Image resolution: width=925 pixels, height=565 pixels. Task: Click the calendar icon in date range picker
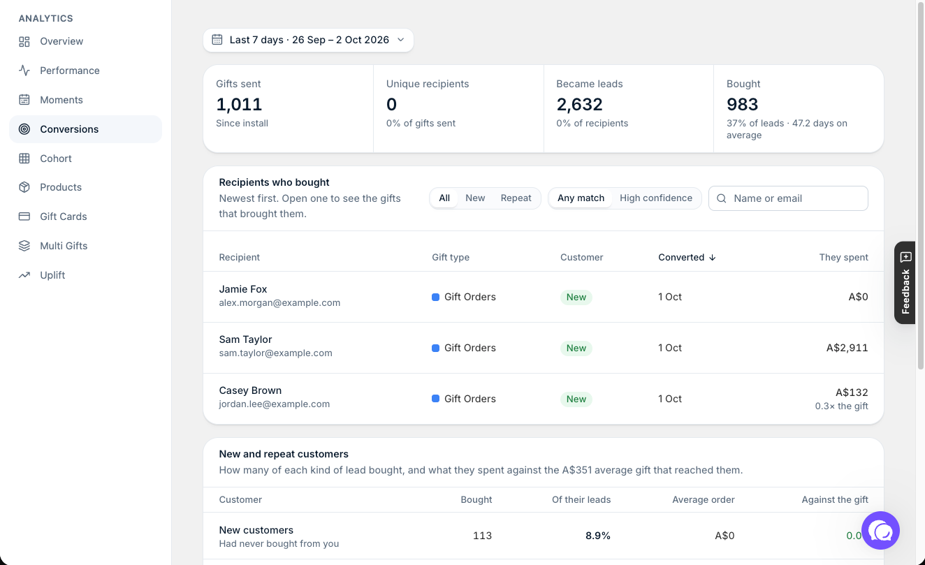[217, 40]
